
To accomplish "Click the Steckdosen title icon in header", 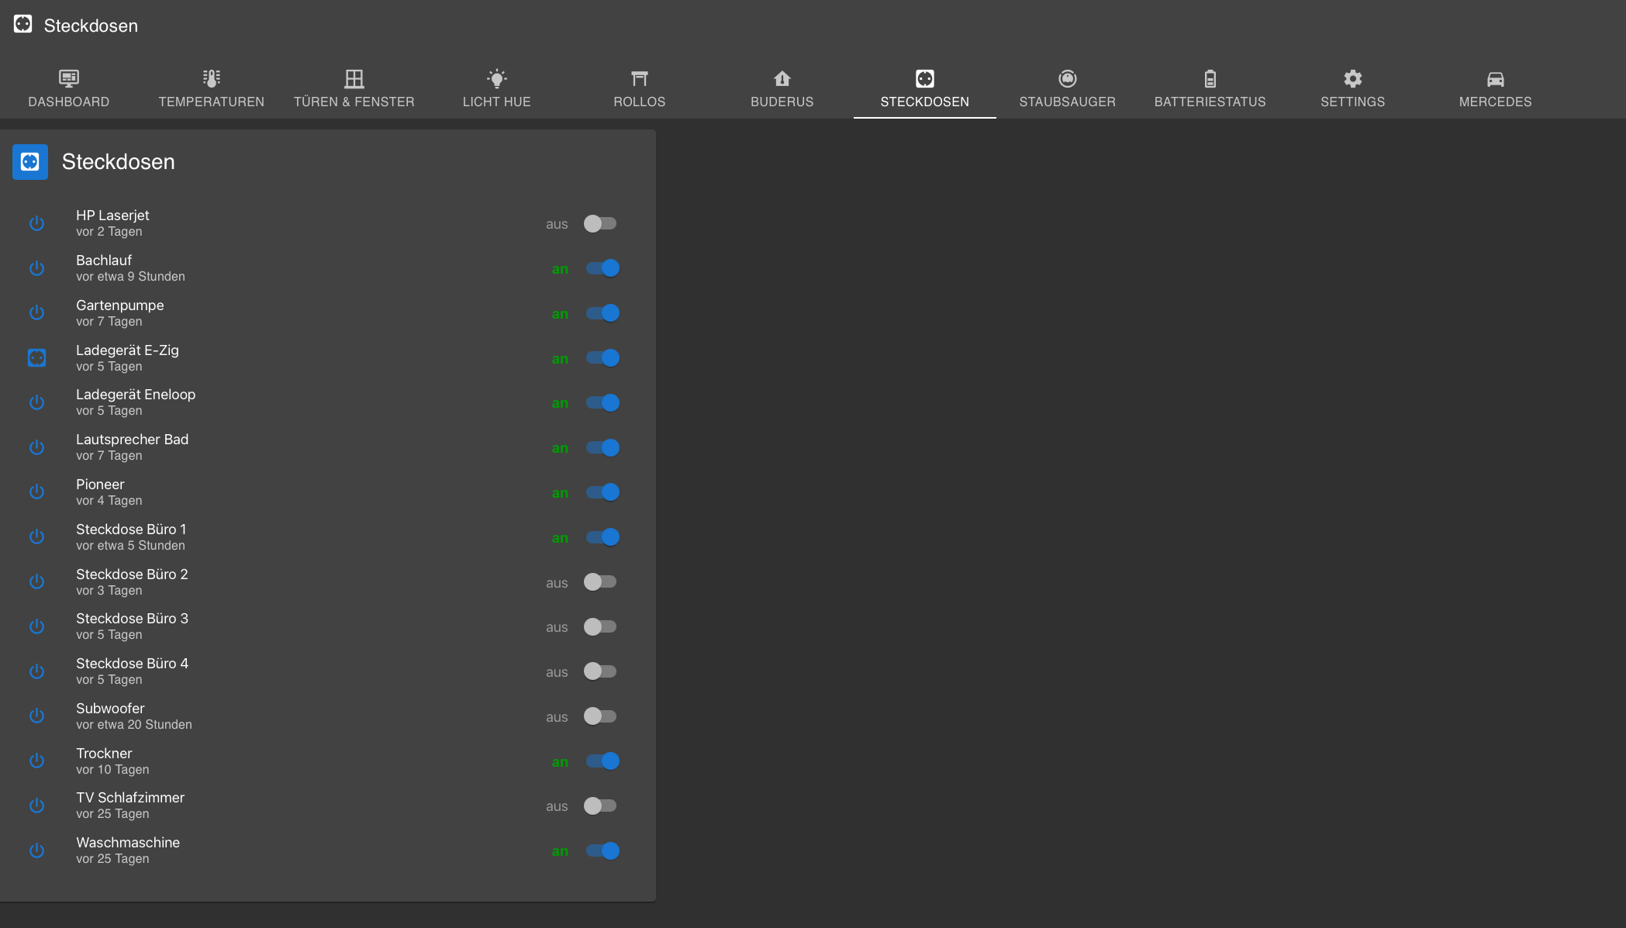I will click(23, 24).
